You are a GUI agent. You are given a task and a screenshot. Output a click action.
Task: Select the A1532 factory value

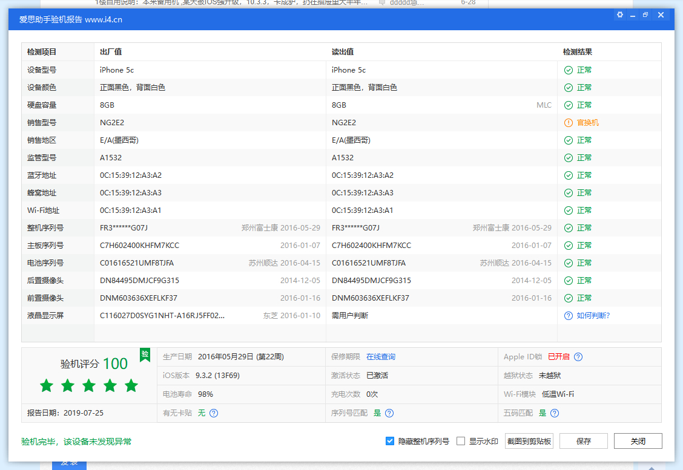[111, 158]
